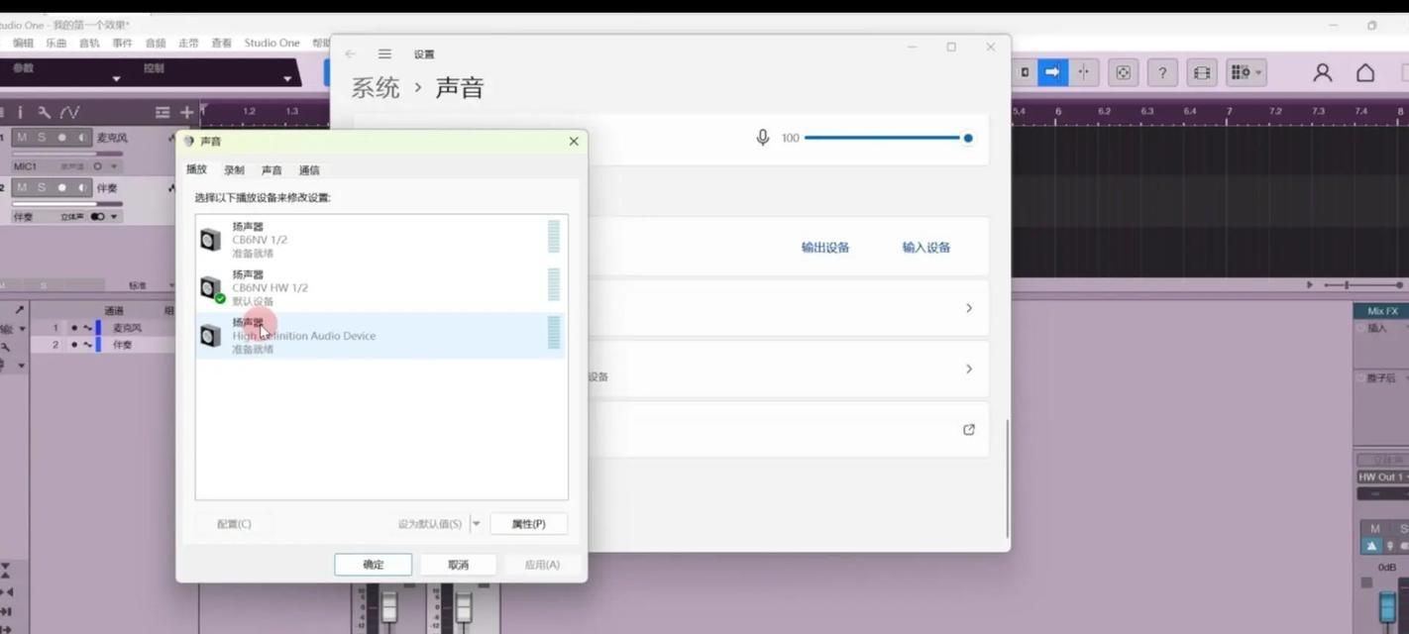
Task: Click the metronome icon on master channel
Action: 1372,546
